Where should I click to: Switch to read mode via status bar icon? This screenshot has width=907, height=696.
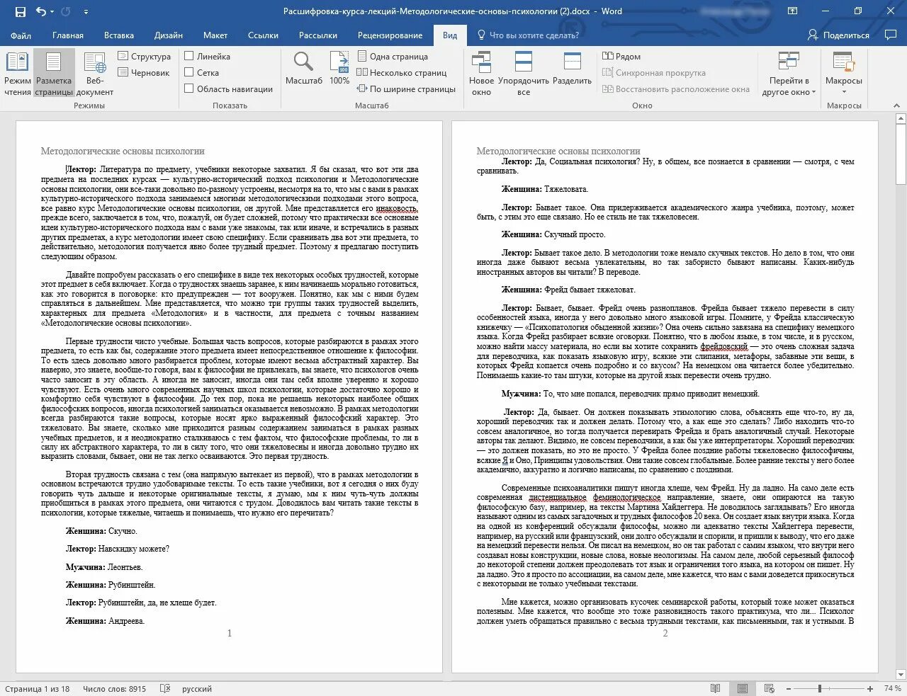coord(715,689)
